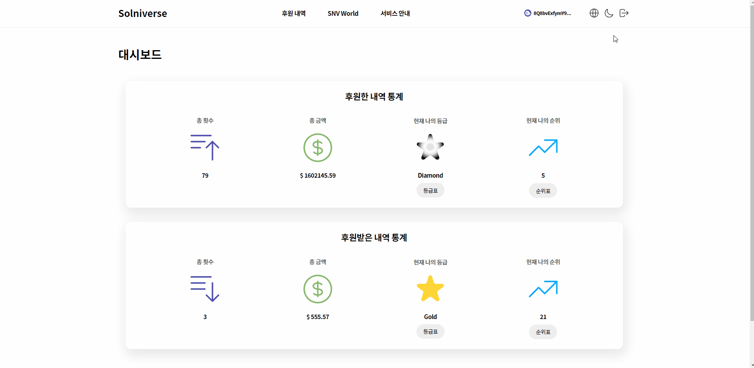Open the 후원 내역 menu
This screenshot has width=754, height=368.
point(294,13)
